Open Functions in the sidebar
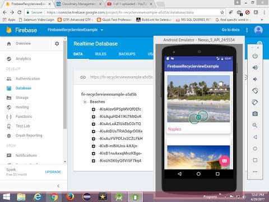The height and width of the screenshot is (202, 269). coord(24,117)
